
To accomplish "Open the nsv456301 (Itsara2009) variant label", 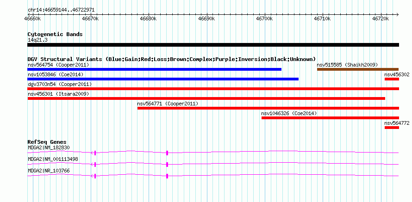I will pos(58,94).
